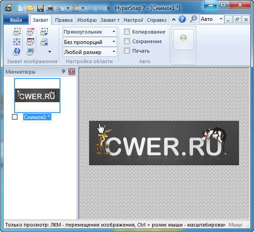Create a new blank image document
The width and height of the screenshot is (254, 232).
[x=20, y=8]
